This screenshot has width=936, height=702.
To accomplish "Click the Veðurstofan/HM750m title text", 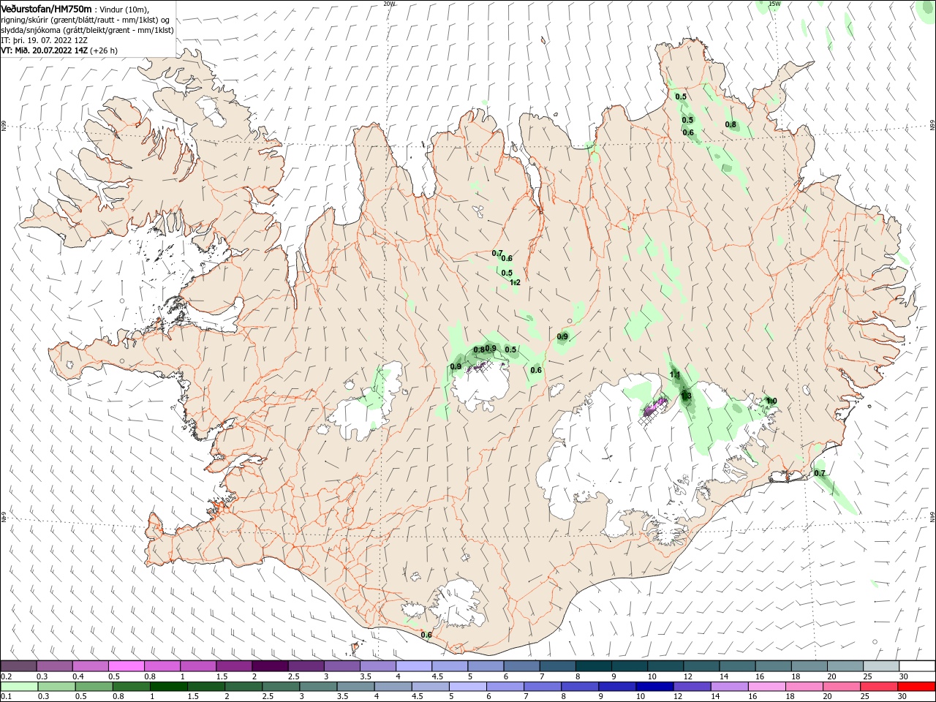I will coord(46,8).
